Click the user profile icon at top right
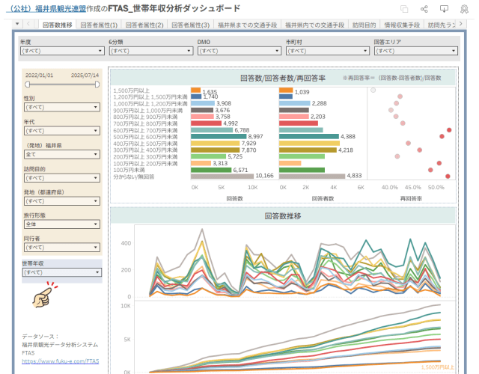 click(463, 9)
